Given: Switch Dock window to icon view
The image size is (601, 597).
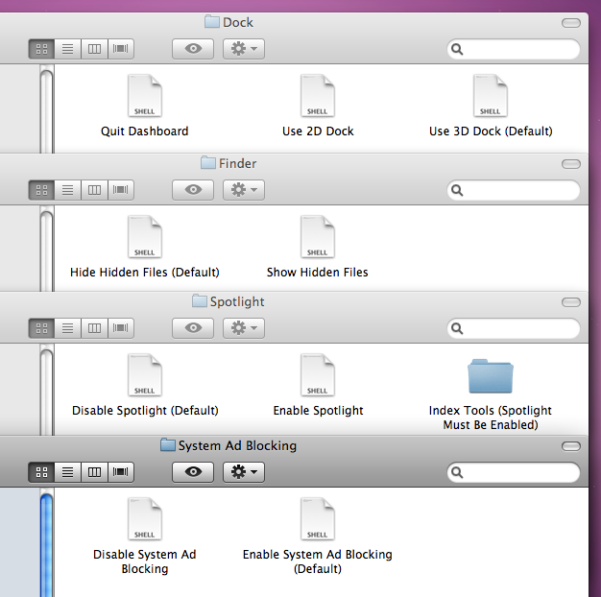Looking at the screenshot, I should coord(41,49).
